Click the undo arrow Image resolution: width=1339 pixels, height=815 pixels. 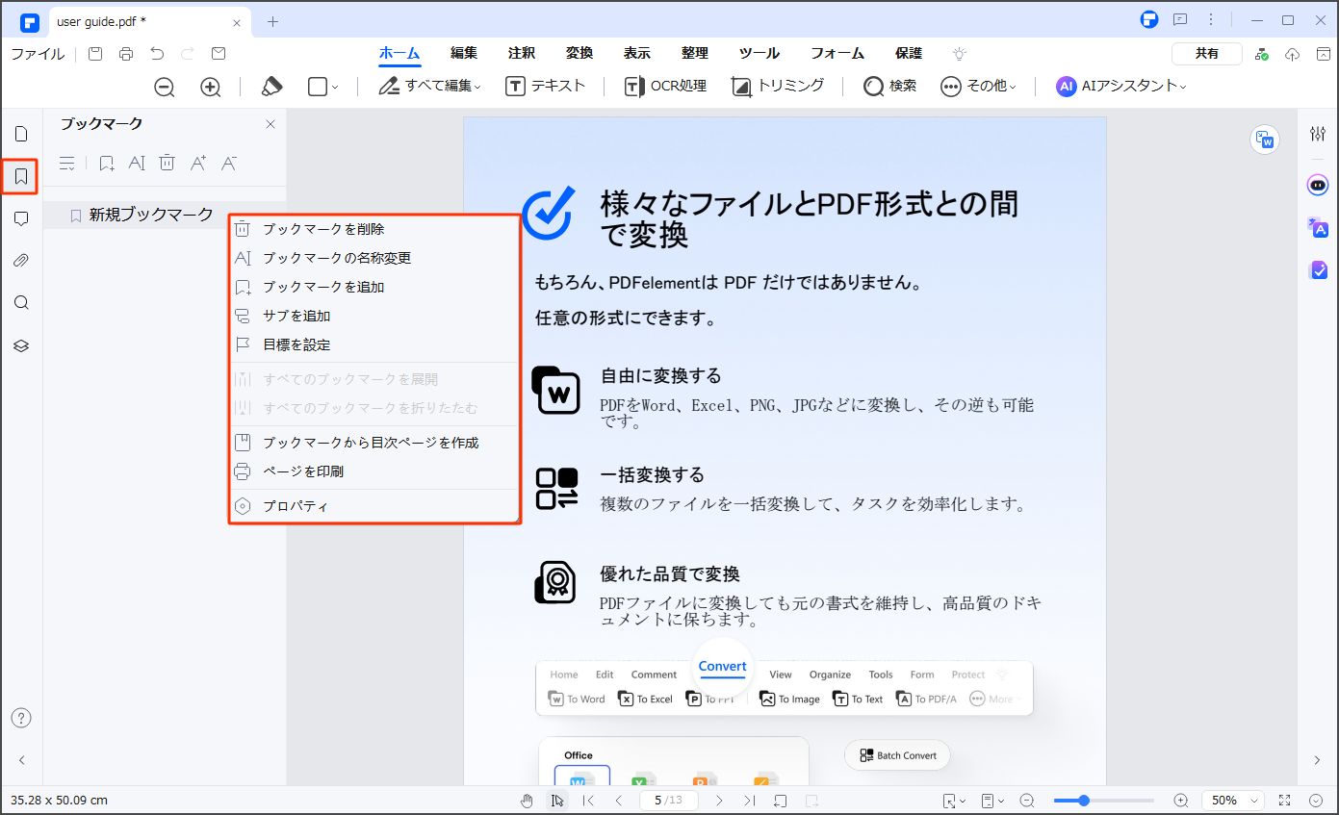pyautogui.click(x=157, y=54)
